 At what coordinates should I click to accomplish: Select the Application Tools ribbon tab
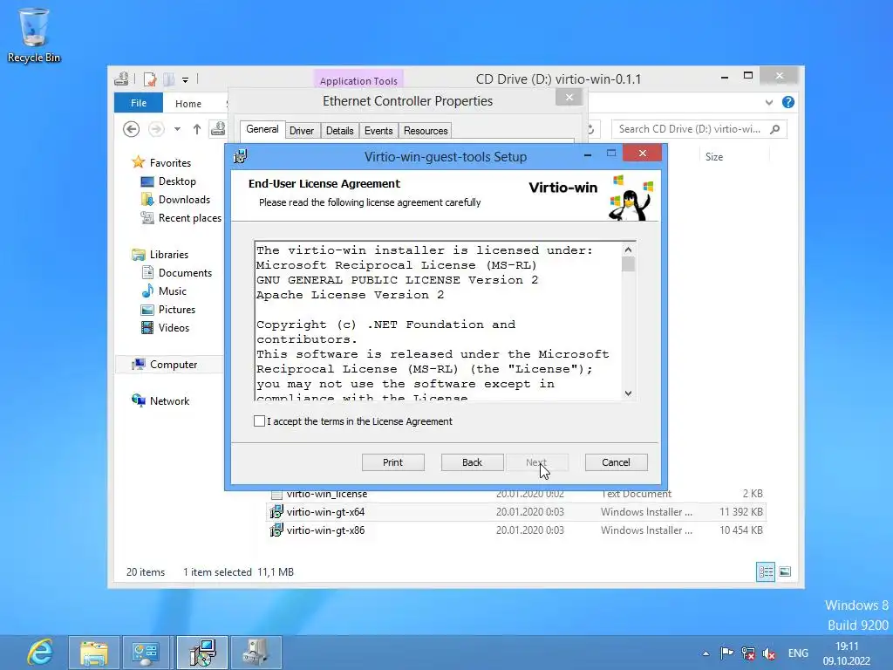[358, 81]
